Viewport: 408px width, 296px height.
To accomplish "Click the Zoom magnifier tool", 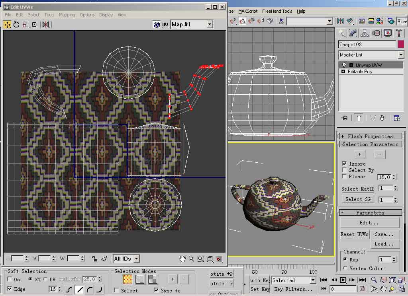I will pyautogui.click(x=192, y=259).
